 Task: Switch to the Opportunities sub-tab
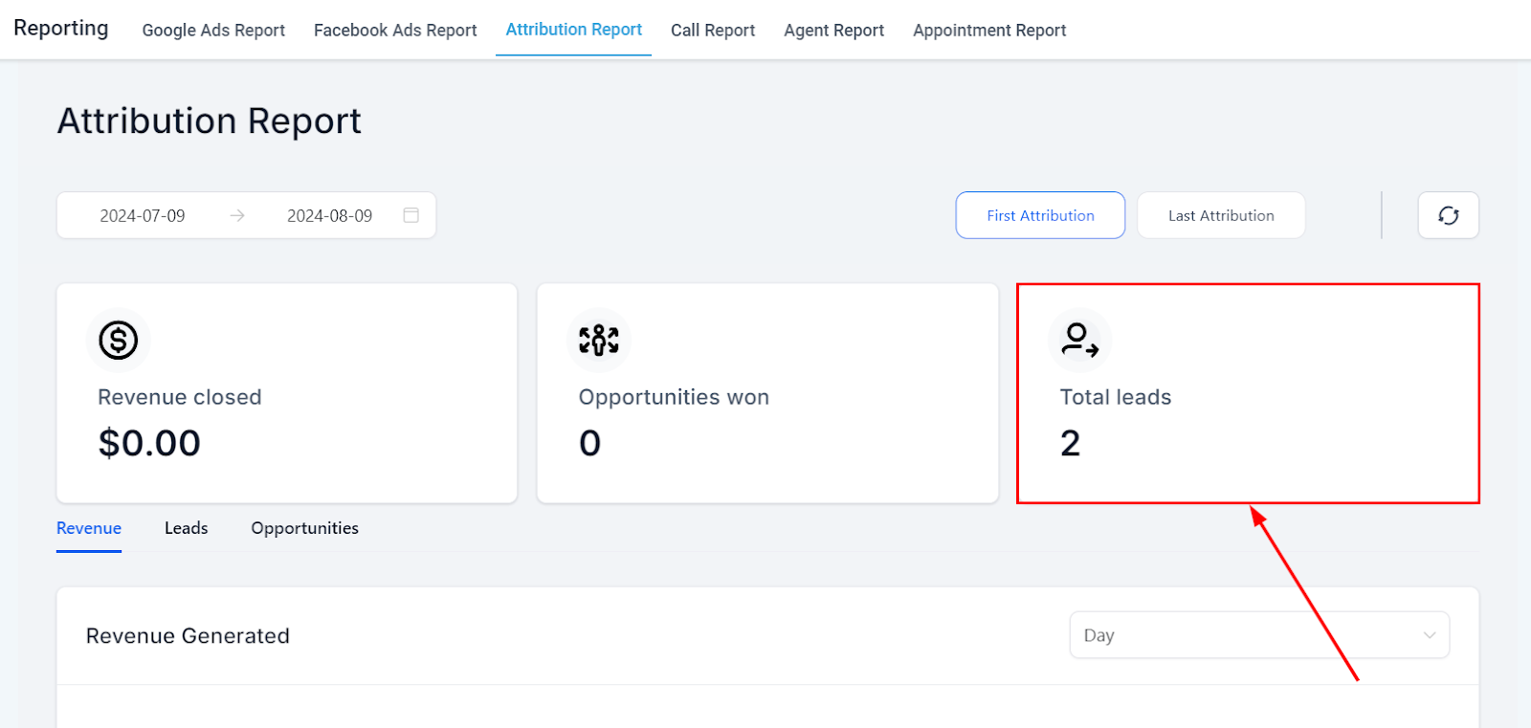click(x=305, y=528)
